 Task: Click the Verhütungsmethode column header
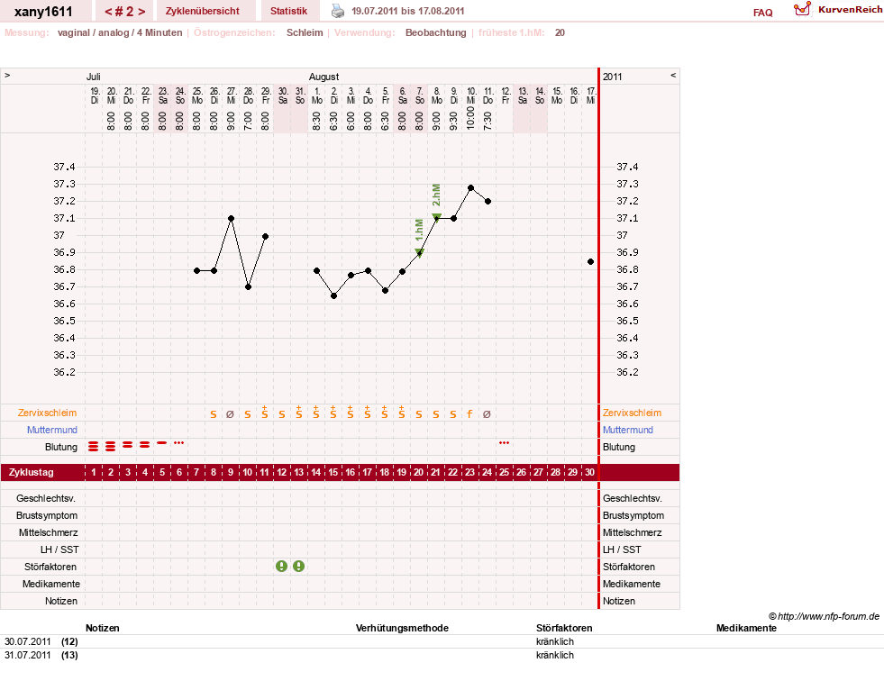pyautogui.click(x=402, y=628)
